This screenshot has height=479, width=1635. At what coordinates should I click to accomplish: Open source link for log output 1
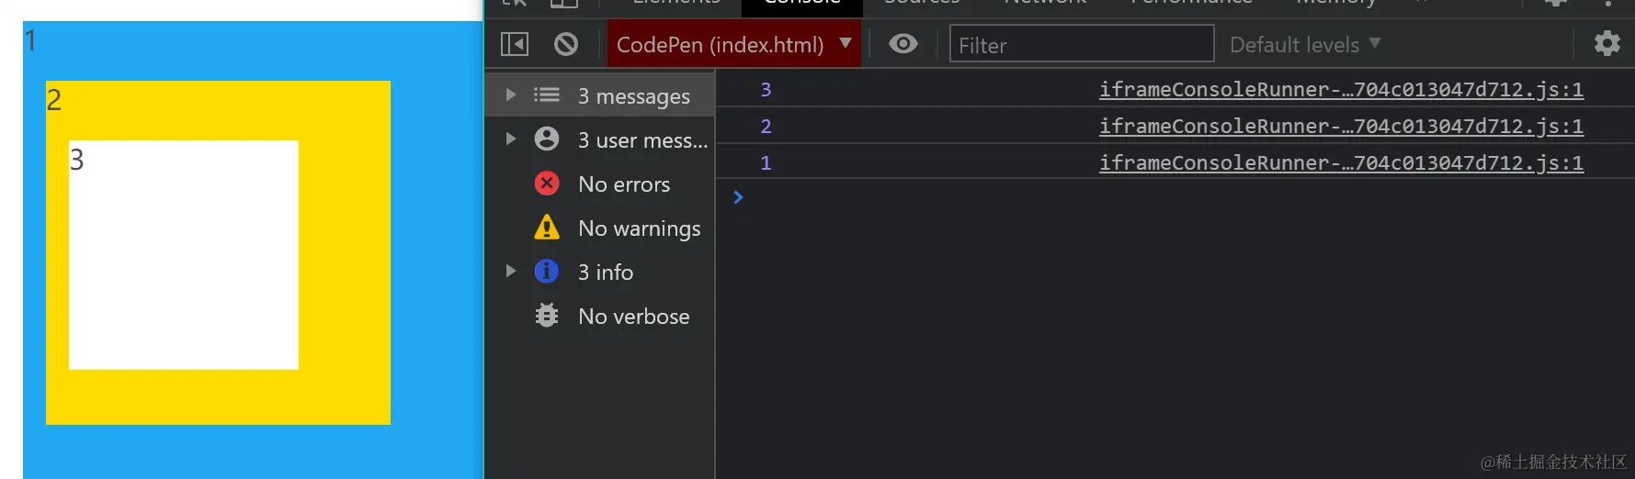1340,162
